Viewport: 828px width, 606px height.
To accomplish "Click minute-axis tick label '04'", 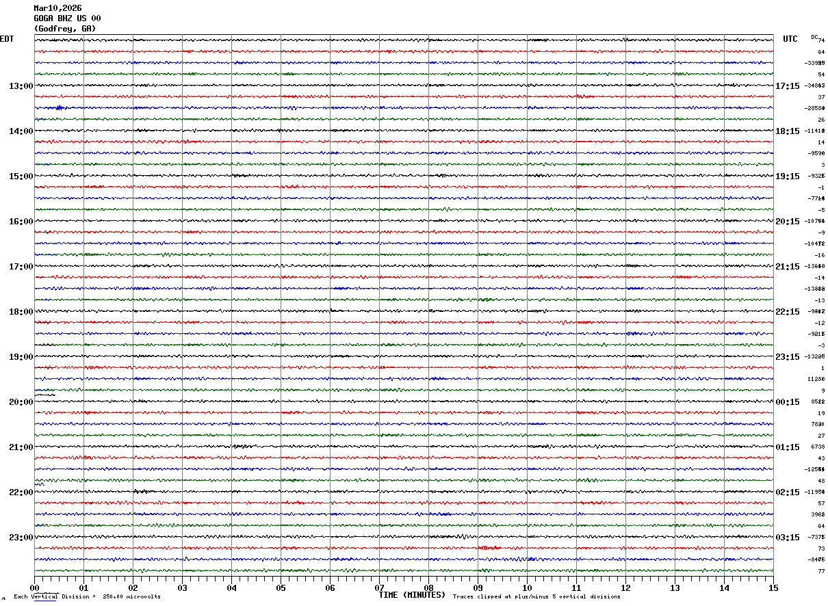I will coord(231,588).
